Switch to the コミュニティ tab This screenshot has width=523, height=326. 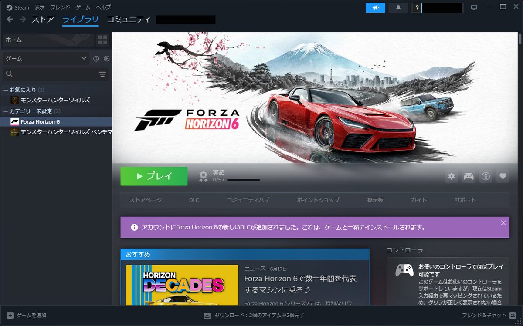point(129,20)
